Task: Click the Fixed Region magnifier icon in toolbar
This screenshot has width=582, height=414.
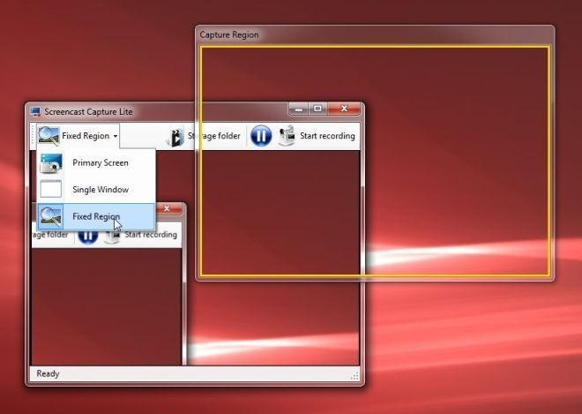Action: 48,136
